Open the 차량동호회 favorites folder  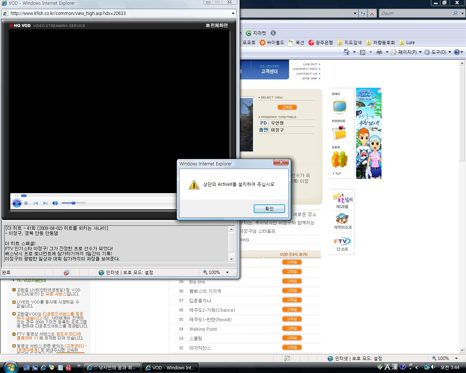tap(380, 43)
